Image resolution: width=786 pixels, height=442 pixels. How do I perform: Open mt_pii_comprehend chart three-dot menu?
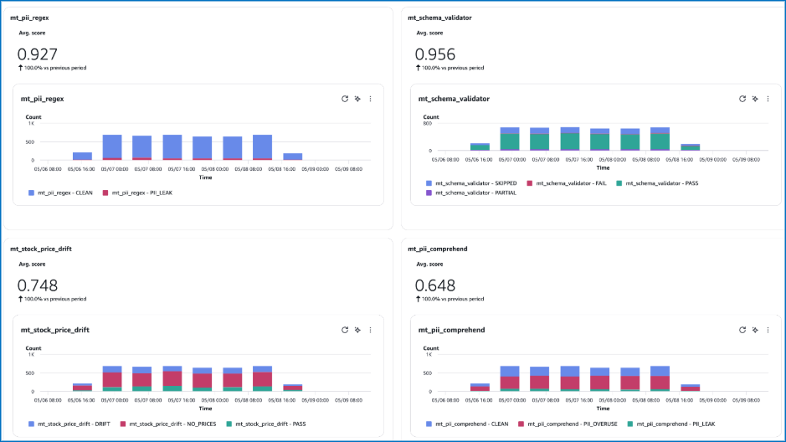click(768, 330)
